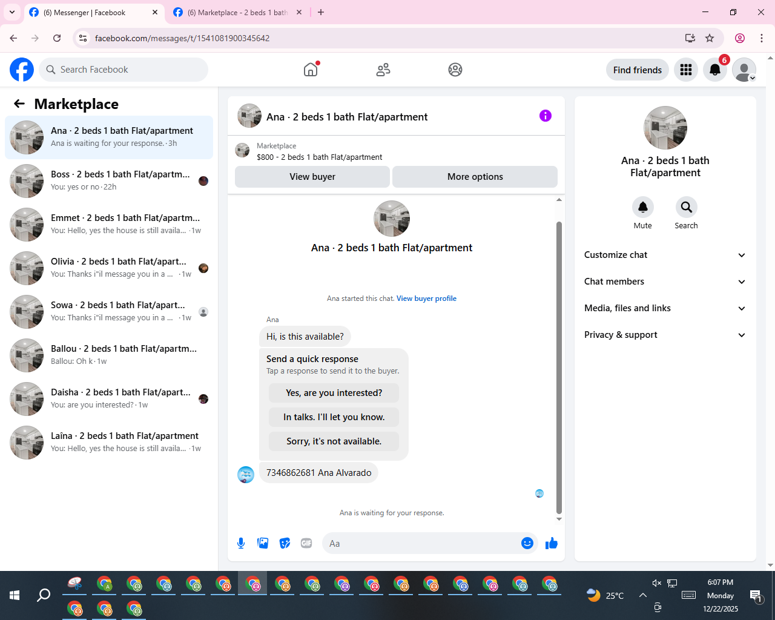Click the 'Hi, is this available?' message
775x620 pixels.
pyautogui.click(x=305, y=337)
